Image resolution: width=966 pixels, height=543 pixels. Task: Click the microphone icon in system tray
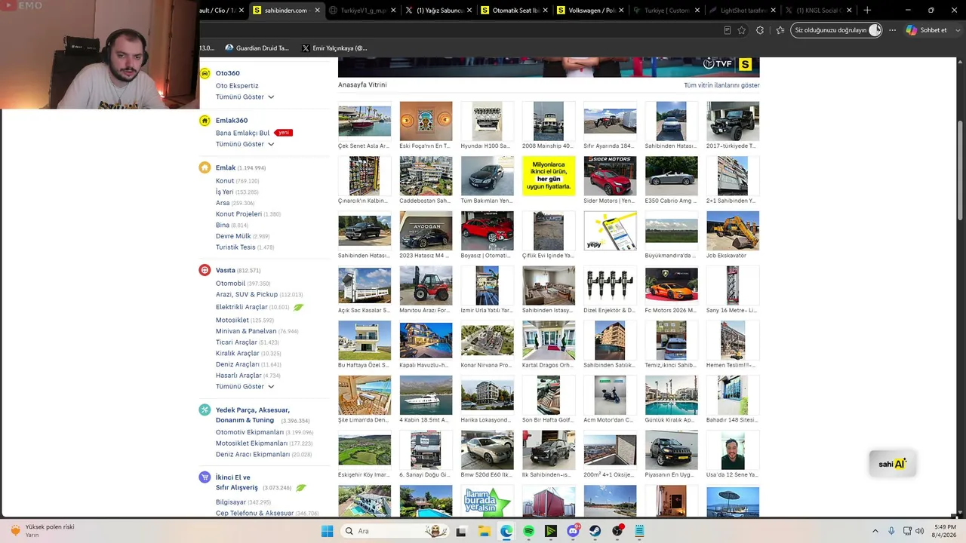pos(891,531)
